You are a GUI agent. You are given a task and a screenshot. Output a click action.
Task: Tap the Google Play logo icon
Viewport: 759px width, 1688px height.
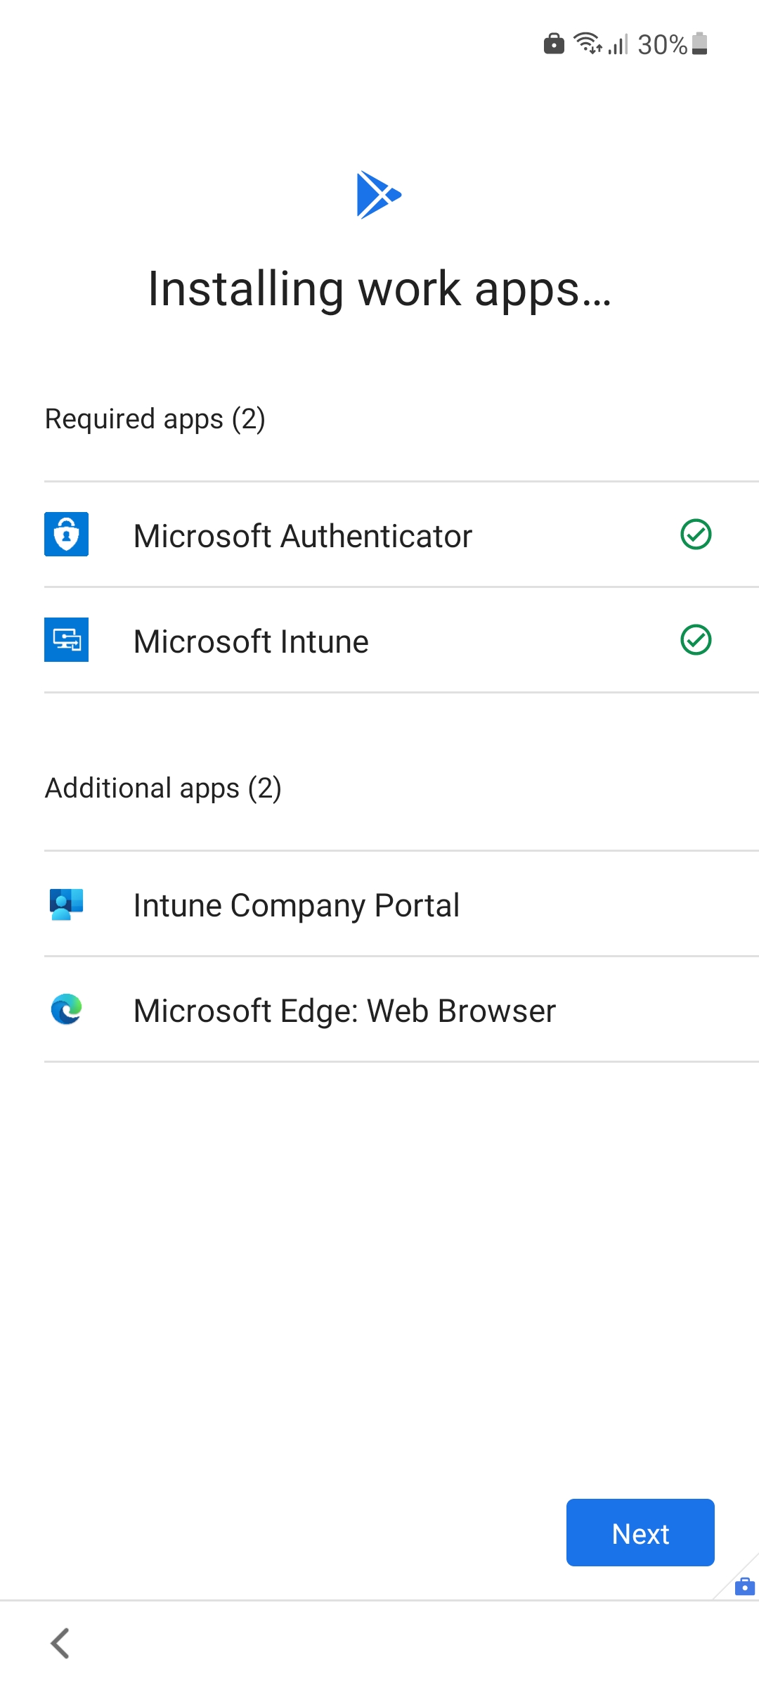(379, 195)
